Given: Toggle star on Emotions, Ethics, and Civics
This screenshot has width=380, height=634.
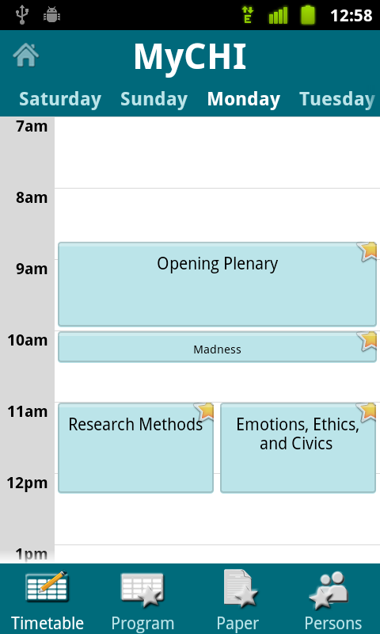Looking at the screenshot, I should click(x=367, y=412).
